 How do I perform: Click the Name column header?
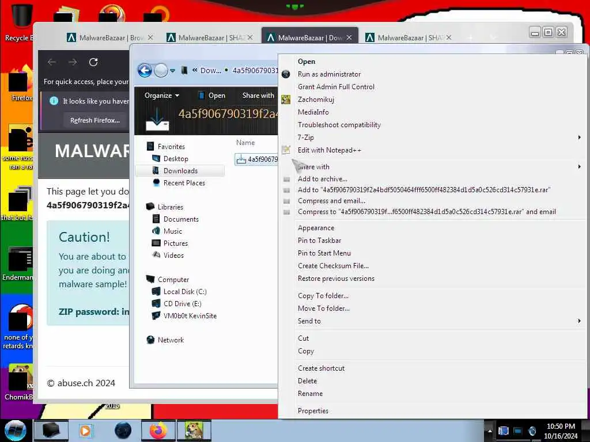point(245,143)
